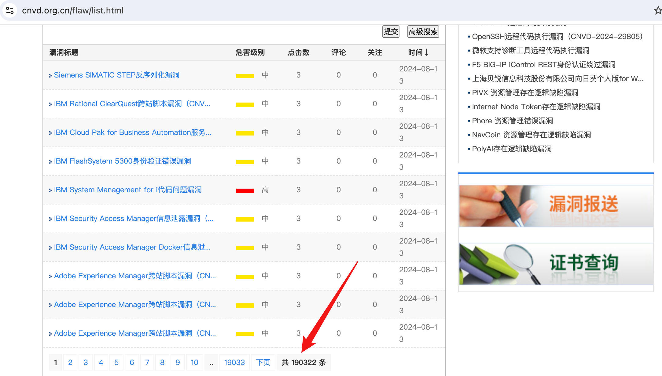Go to page 2 of results
This screenshot has width=662, height=376.
pyautogui.click(x=70, y=362)
